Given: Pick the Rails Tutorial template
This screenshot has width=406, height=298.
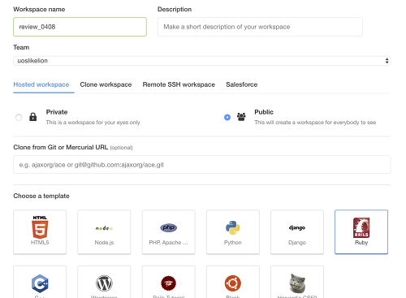Looking at the screenshot, I should pos(168,282).
